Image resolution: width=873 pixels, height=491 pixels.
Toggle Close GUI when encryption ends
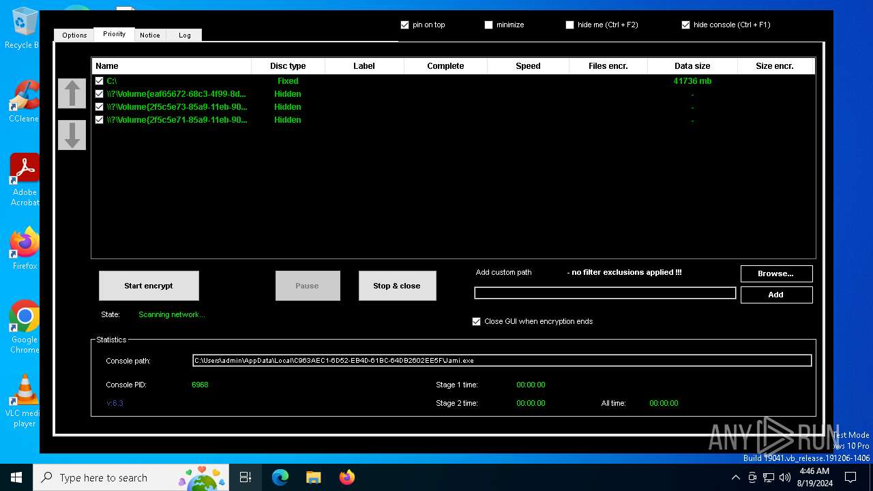pos(476,321)
